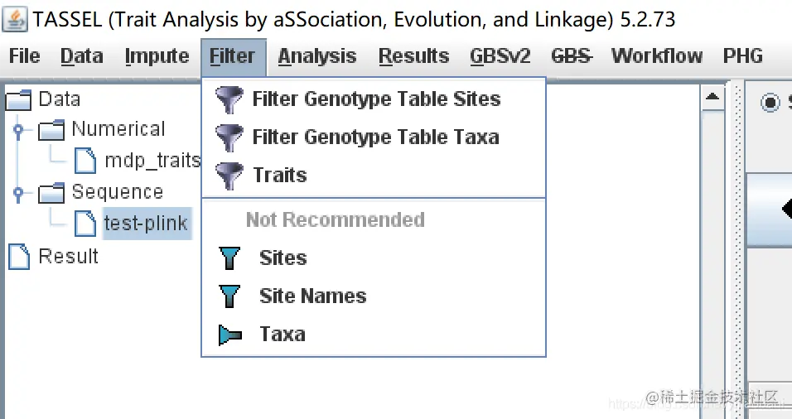Viewport: 792px width, 419px height.
Task: Open the Workflow menu
Action: [656, 56]
